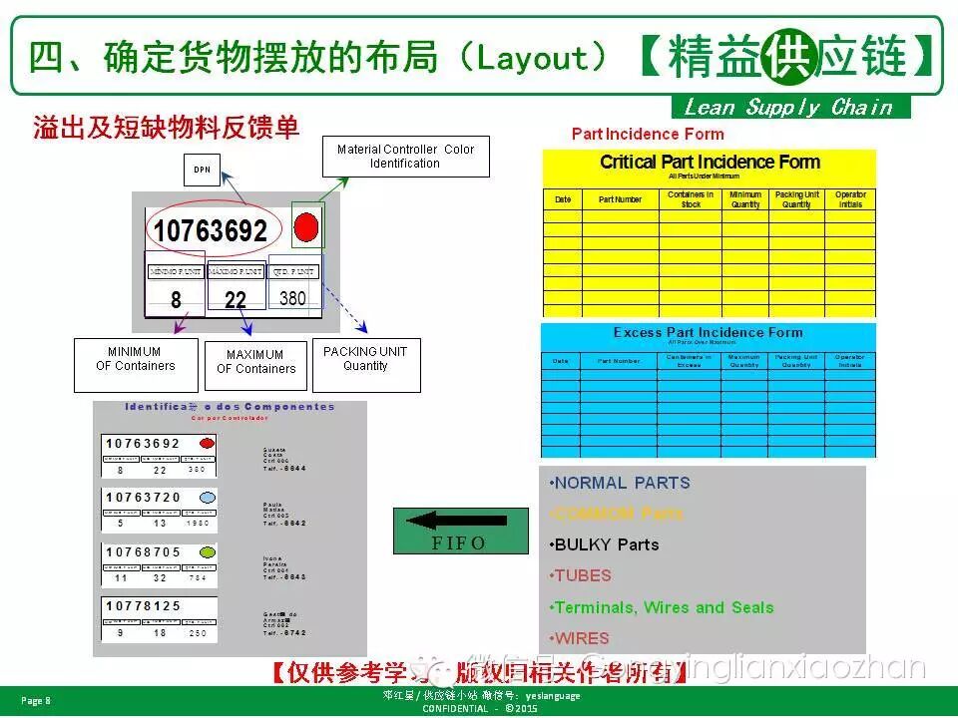This screenshot has width=958, height=718.
Task: Click the black FIFO arrow
Action: tap(456, 521)
